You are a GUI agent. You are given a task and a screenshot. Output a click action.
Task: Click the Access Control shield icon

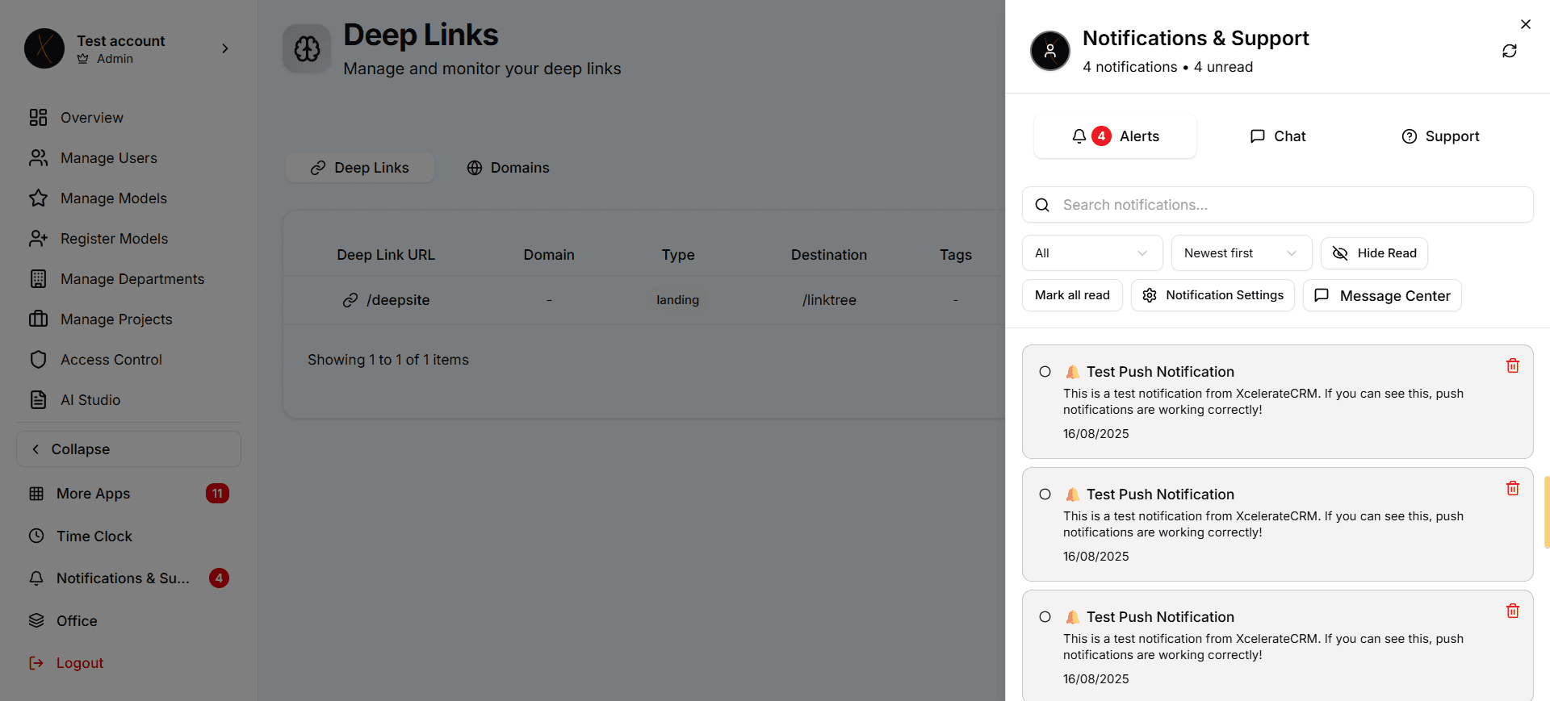[x=38, y=360]
